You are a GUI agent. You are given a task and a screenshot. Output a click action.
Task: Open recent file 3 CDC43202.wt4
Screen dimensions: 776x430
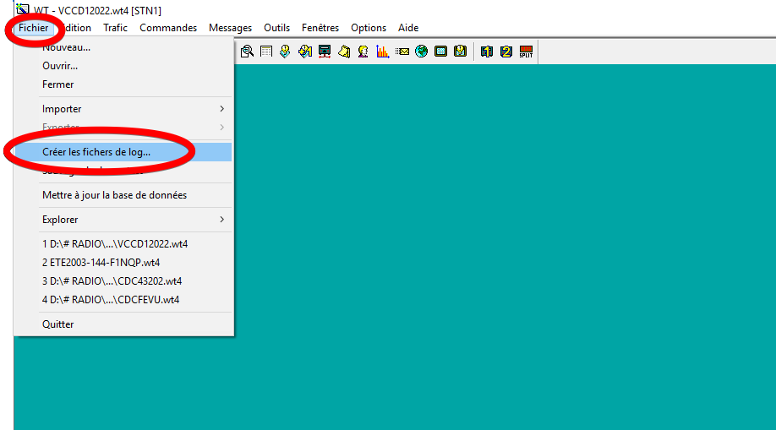pos(123,281)
